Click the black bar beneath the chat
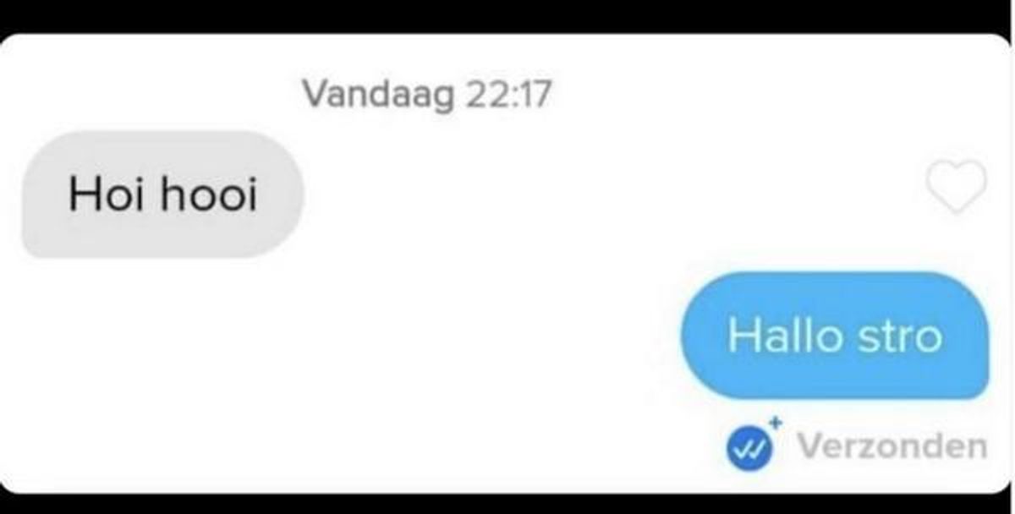The image size is (1015, 514). click(507, 504)
